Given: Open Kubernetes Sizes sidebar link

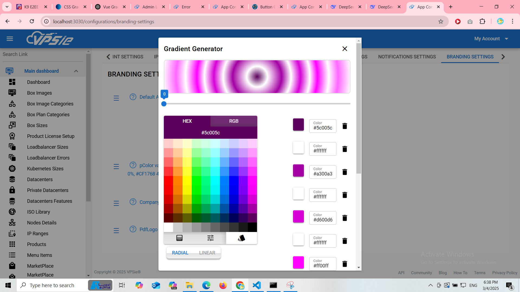Looking at the screenshot, I should (45, 169).
